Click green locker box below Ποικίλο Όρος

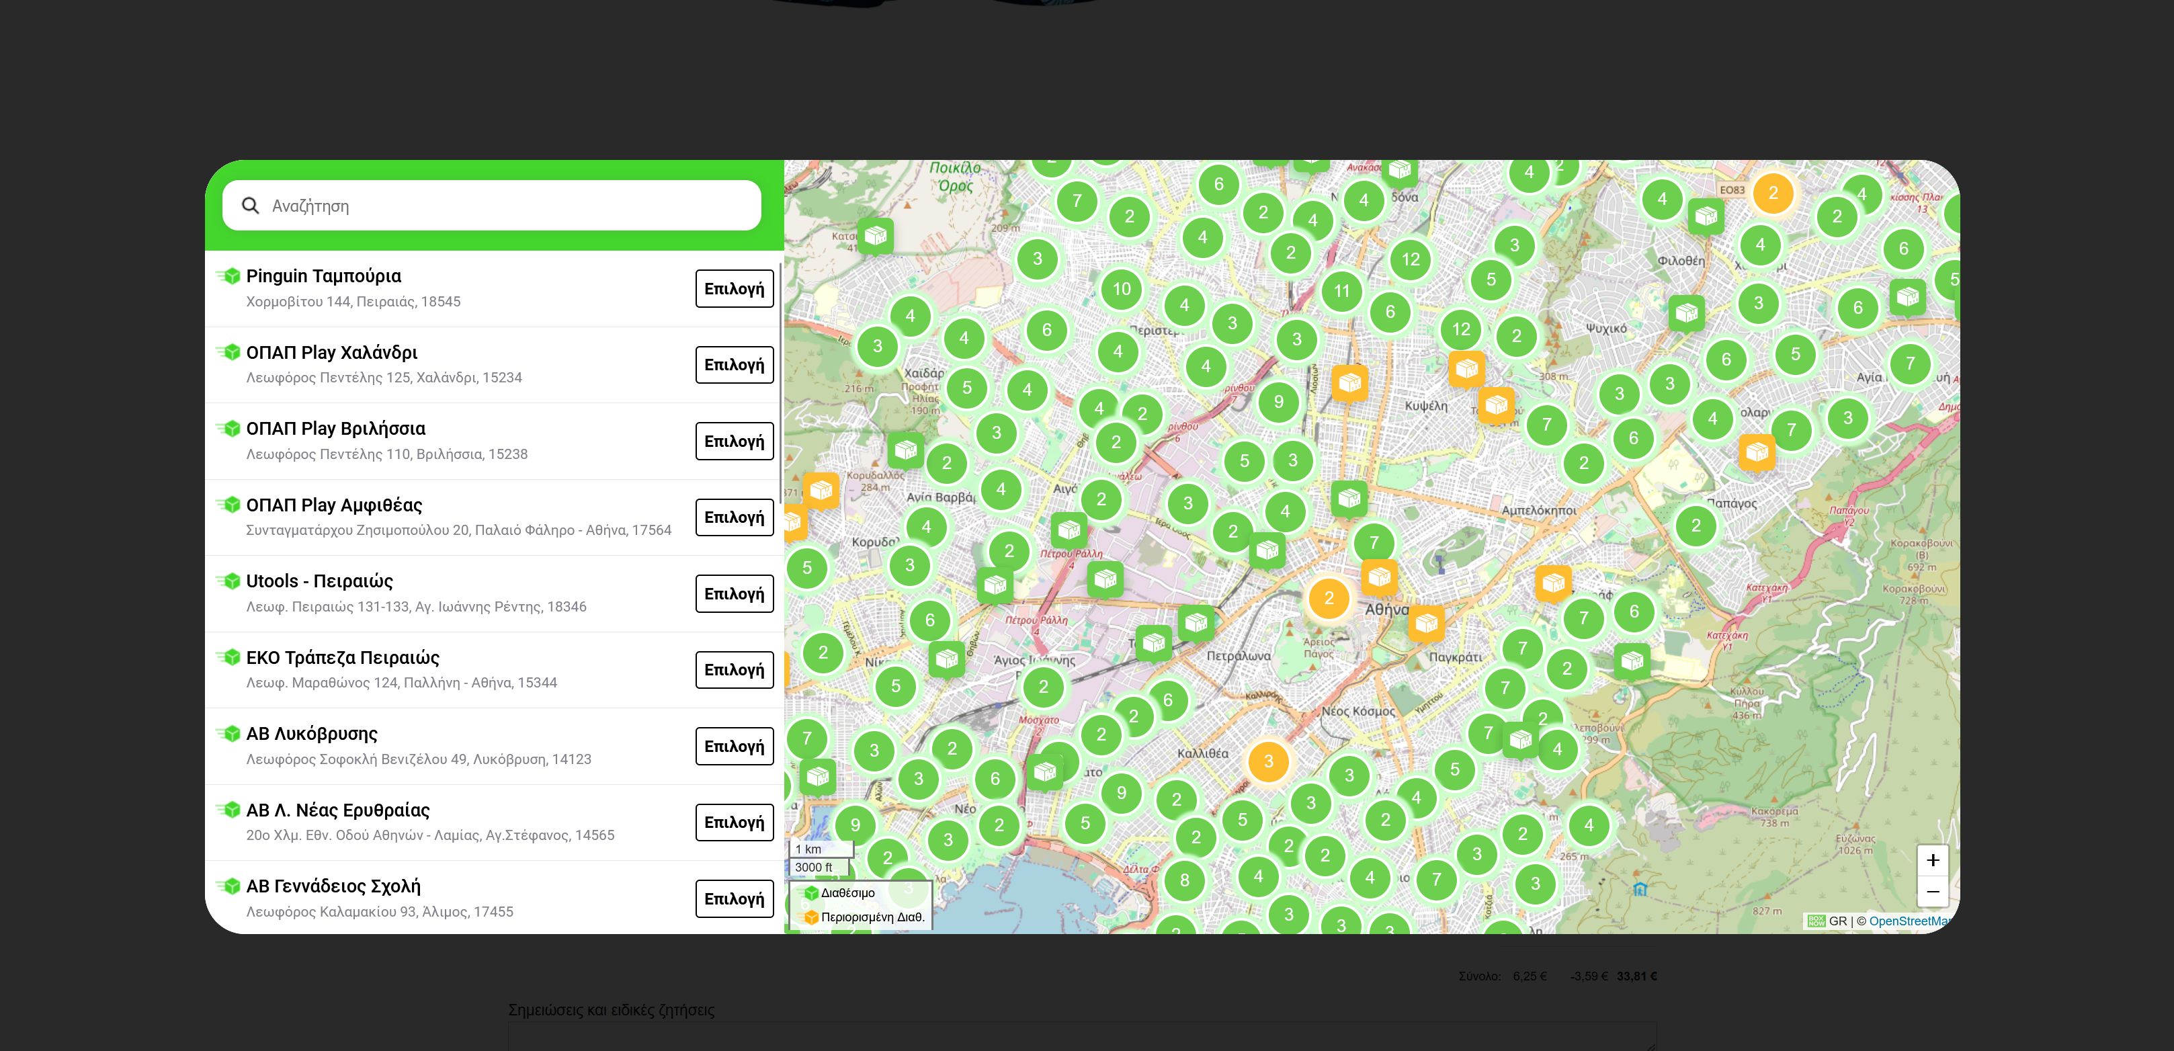click(875, 235)
